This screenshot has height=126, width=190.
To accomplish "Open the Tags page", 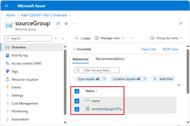I will [15, 71].
